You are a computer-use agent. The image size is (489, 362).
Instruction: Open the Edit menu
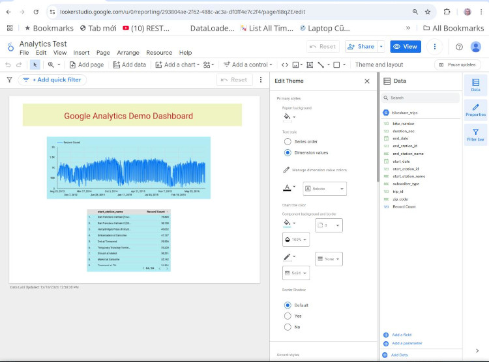click(x=41, y=53)
